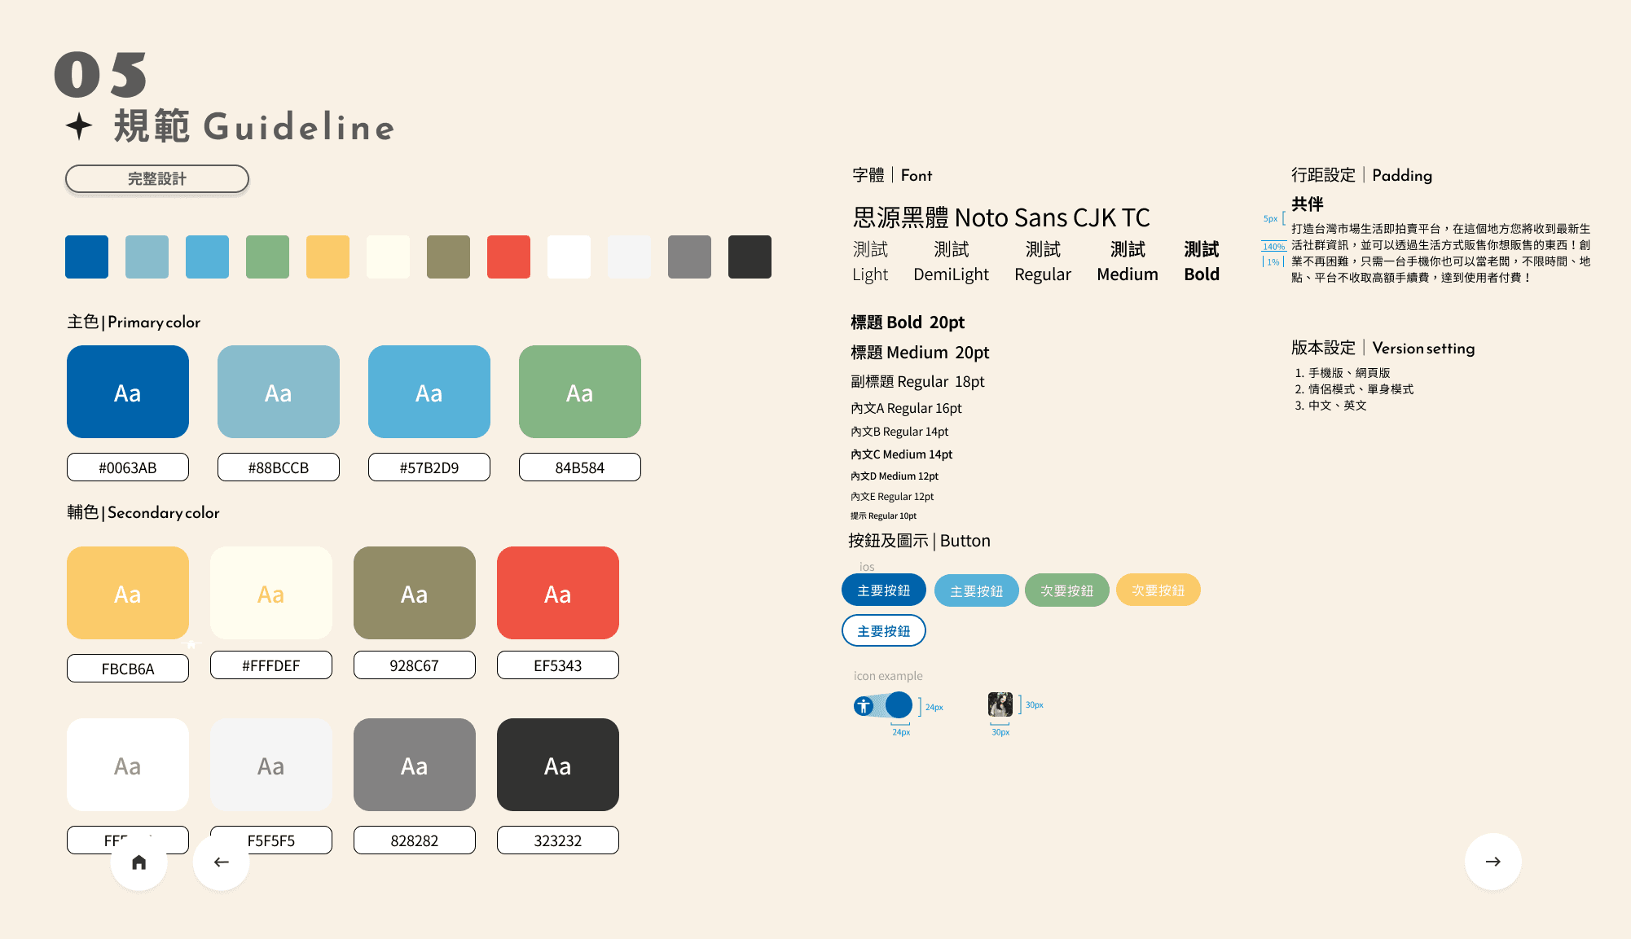This screenshot has height=939, width=1631.
Task: Click the outlined 主要按鈕 button
Action: tap(884, 631)
